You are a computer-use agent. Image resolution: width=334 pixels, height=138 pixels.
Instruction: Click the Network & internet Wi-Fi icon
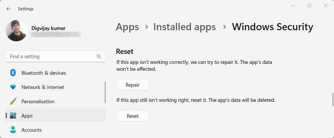click(13, 87)
